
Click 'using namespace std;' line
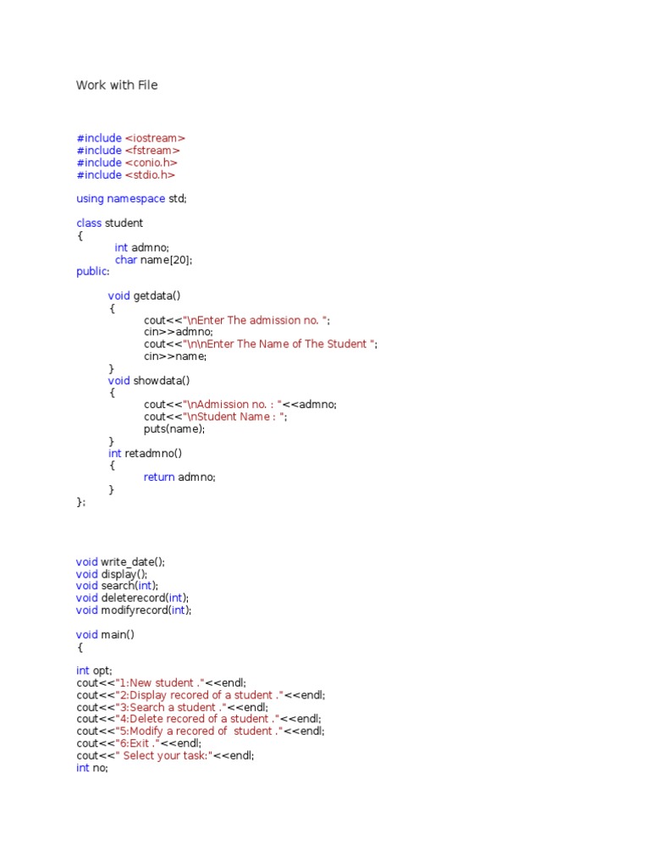131,198
